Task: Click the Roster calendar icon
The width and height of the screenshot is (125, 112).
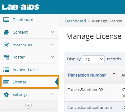Action: [6, 58]
